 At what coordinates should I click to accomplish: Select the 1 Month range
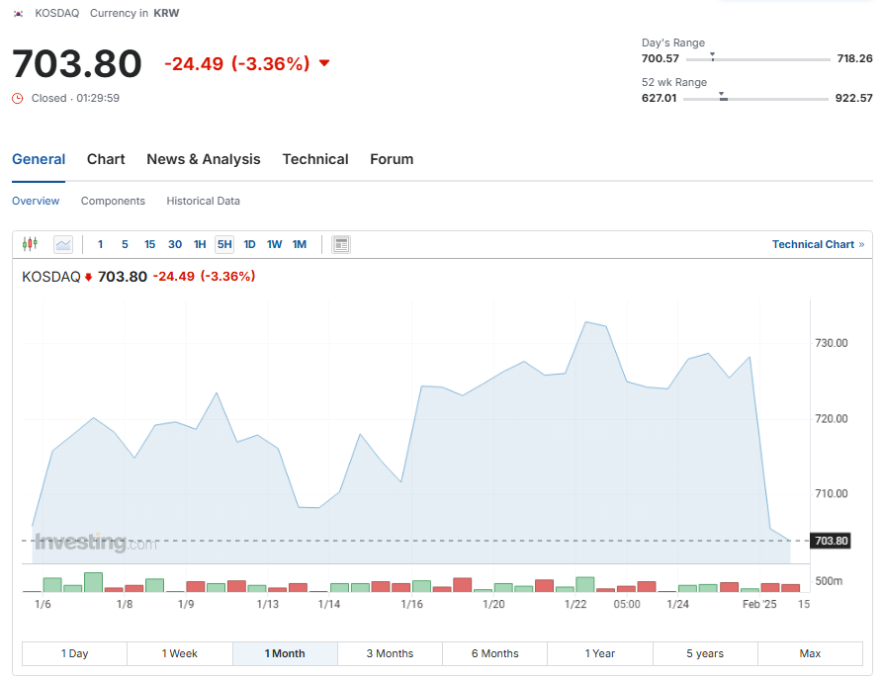(x=285, y=653)
